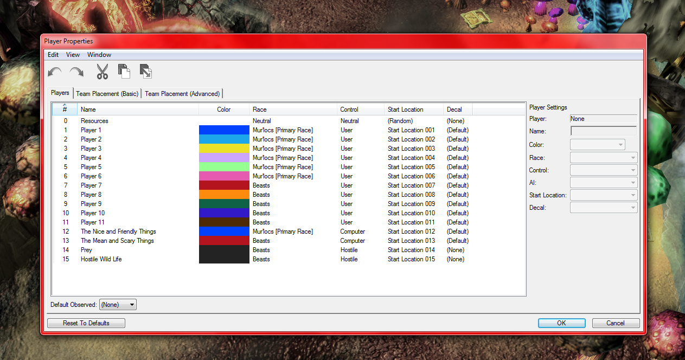Screen dimensions: 685x360
Task: Click Reset To Defaults button
Action: point(86,323)
